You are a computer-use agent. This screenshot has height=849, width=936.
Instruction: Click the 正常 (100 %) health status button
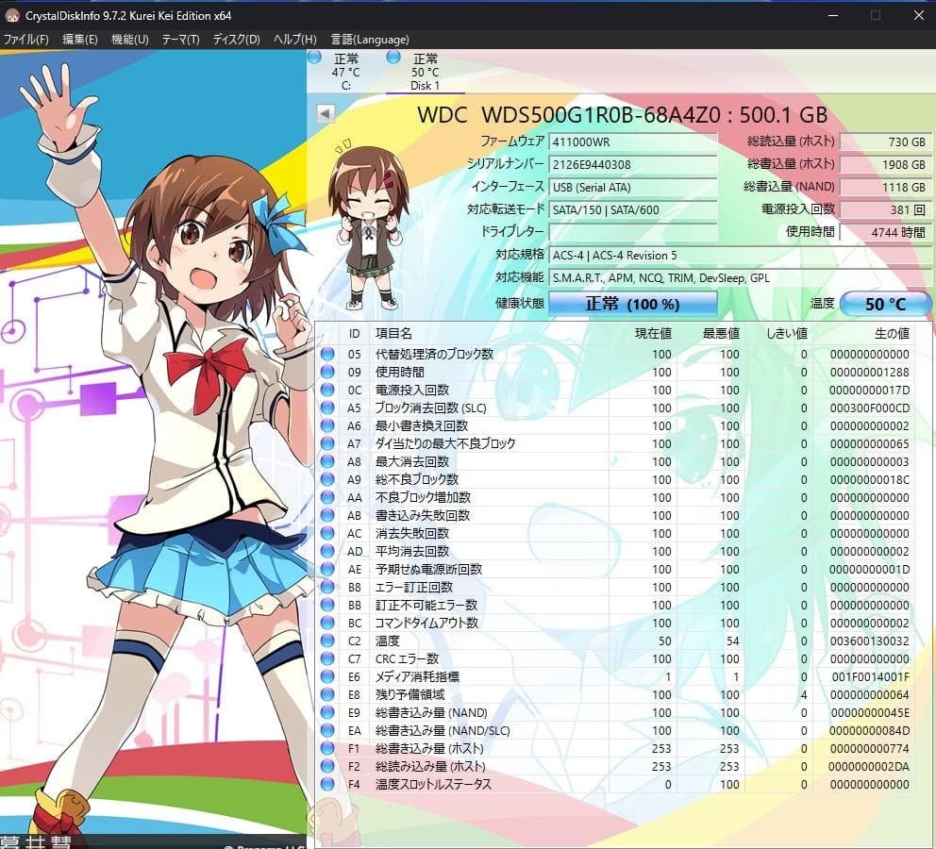coord(633,304)
